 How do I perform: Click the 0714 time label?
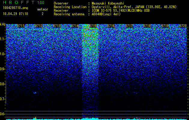click(x=75, y=26)
